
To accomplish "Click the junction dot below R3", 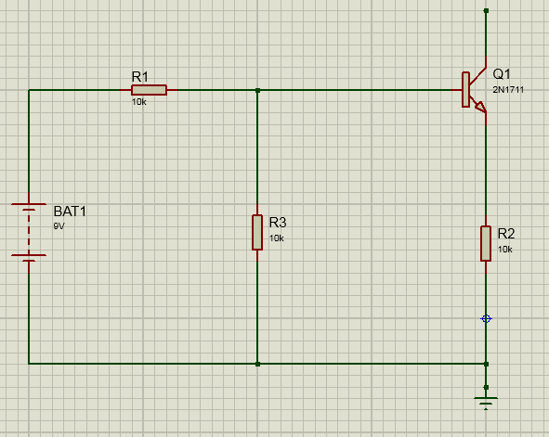I will pos(257,364).
